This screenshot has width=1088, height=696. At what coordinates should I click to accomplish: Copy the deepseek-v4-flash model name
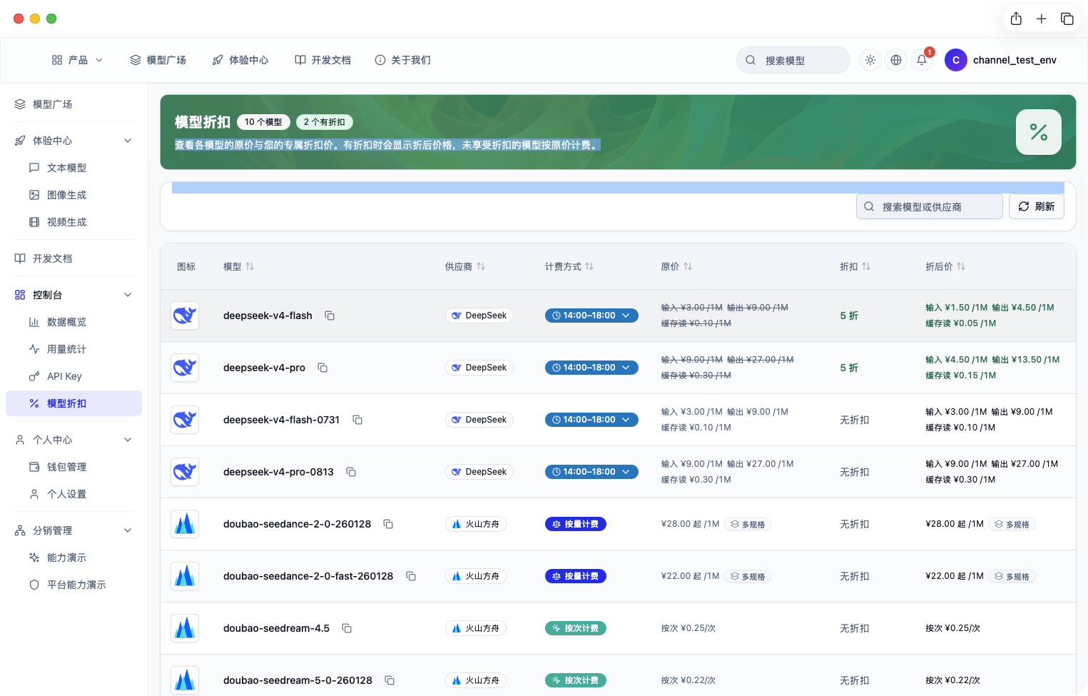click(330, 316)
